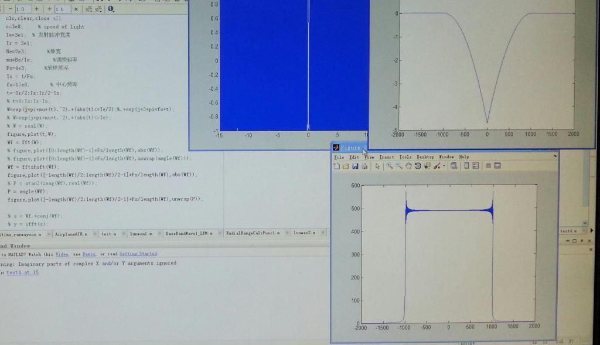
Task: Select the Data Cursor tool
Action: coord(427,166)
